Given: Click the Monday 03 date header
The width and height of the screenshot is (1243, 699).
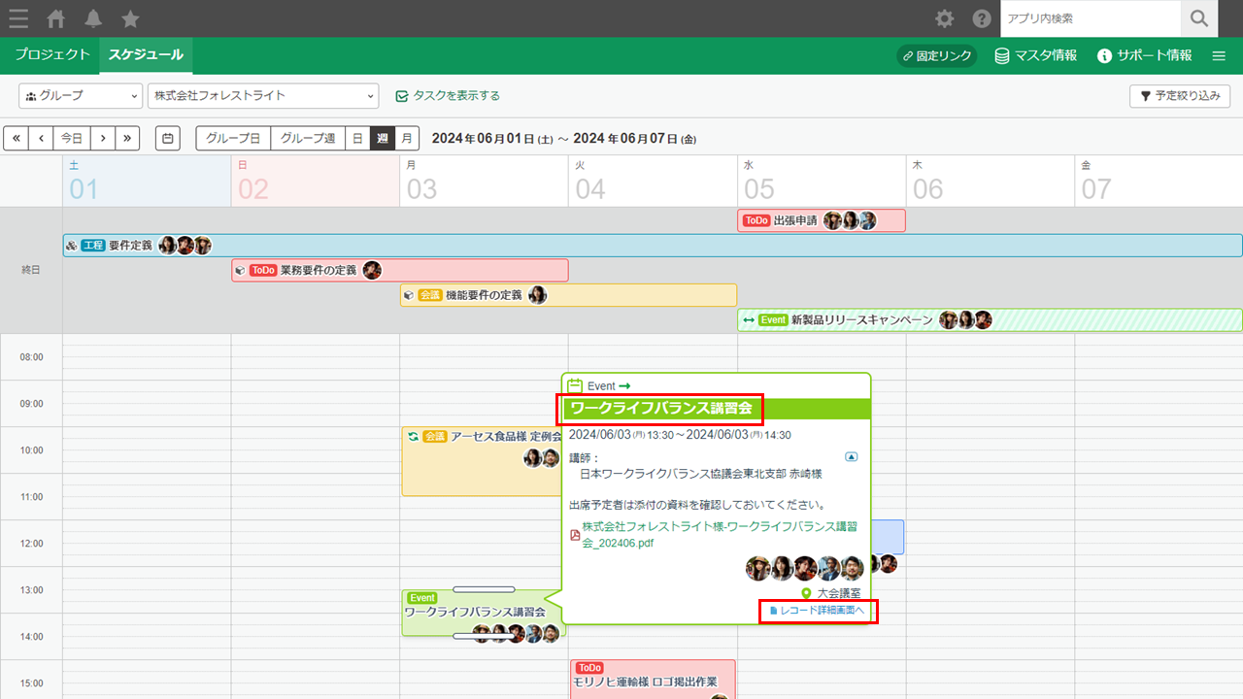Looking at the screenshot, I should 484,181.
